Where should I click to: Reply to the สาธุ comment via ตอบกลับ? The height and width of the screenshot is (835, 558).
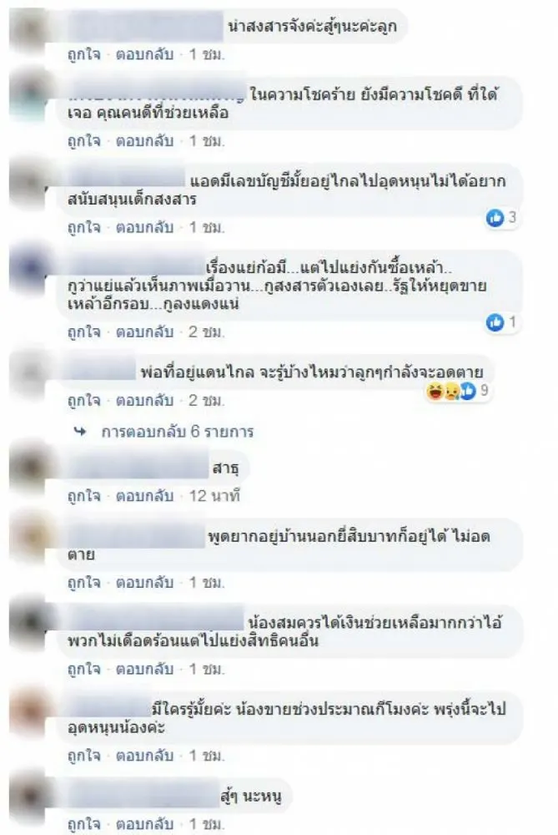tap(144, 496)
